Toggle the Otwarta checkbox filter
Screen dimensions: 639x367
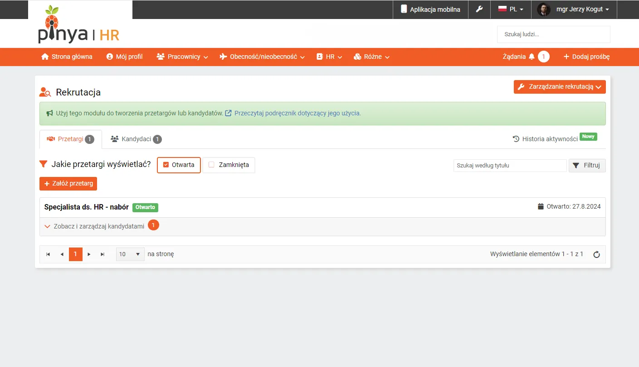(x=179, y=165)
